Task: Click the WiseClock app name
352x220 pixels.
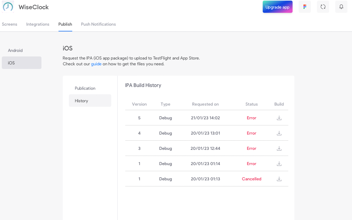Action: pos(34,7)
